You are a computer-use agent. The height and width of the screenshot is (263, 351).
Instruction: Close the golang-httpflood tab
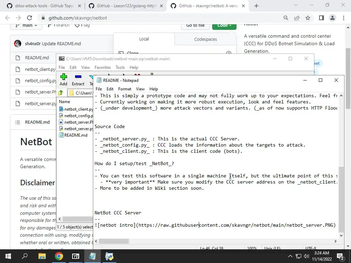(161, 6)
